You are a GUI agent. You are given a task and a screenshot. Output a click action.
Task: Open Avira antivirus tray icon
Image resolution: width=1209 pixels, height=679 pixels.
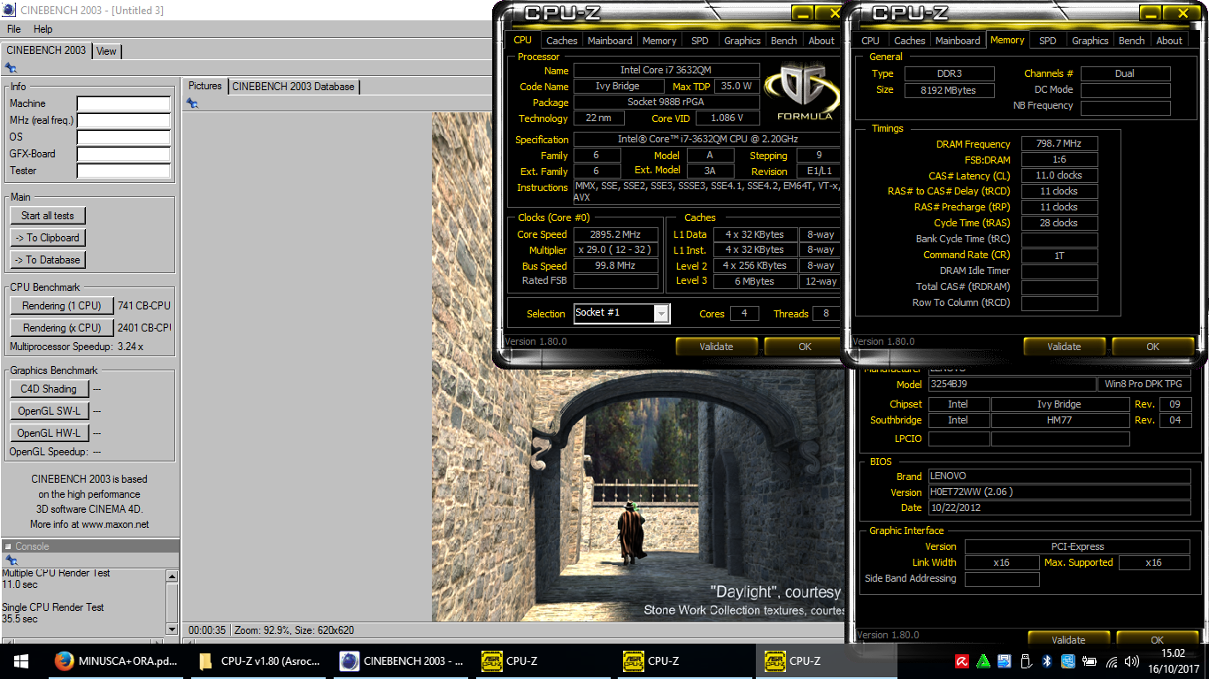962,661
